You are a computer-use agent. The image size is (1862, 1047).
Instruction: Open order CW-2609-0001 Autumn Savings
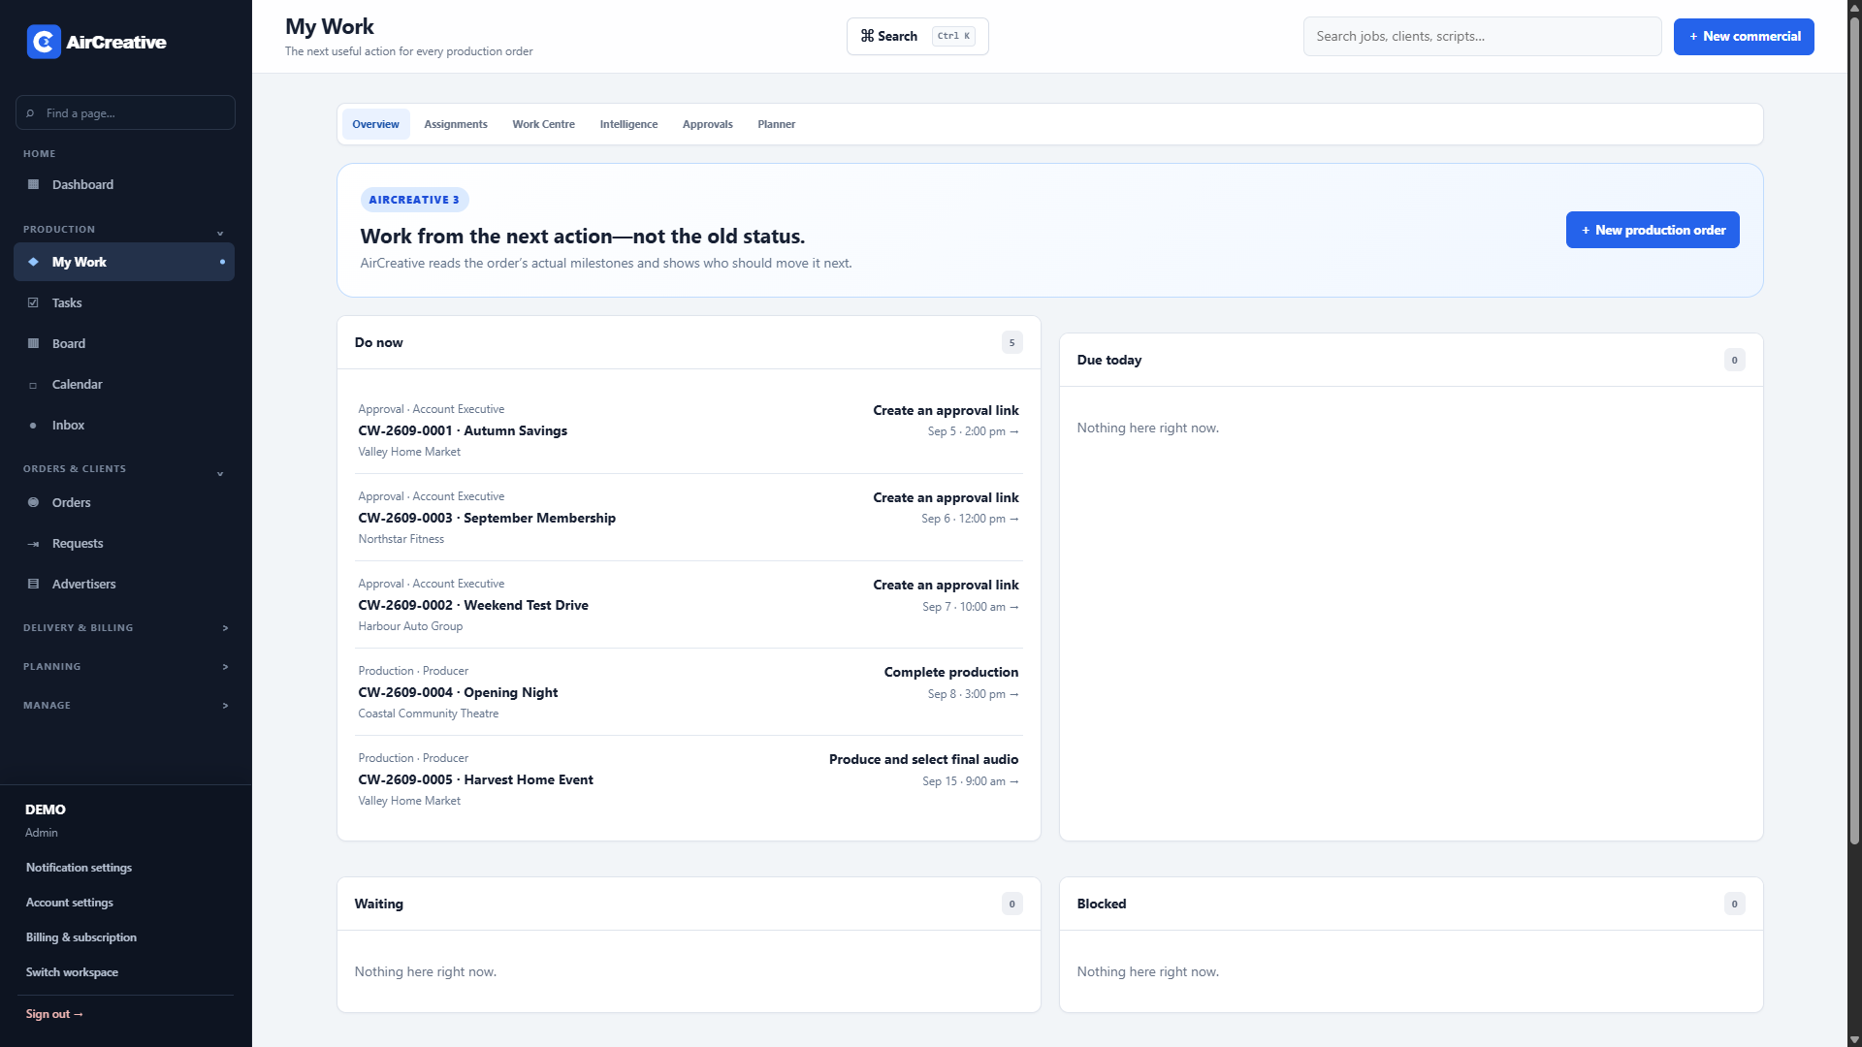point(689,430)
